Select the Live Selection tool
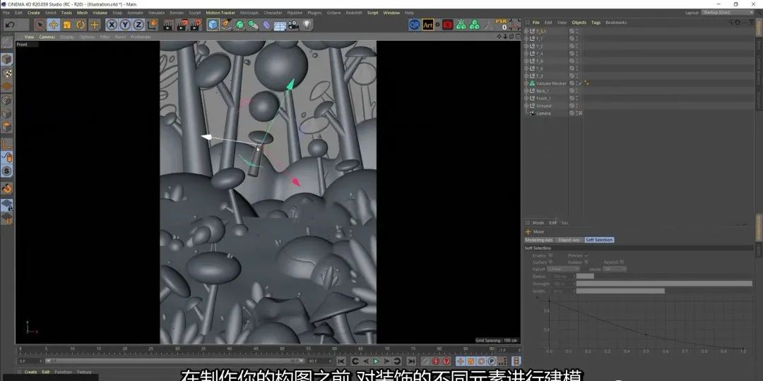 click(x=40, y=25)
